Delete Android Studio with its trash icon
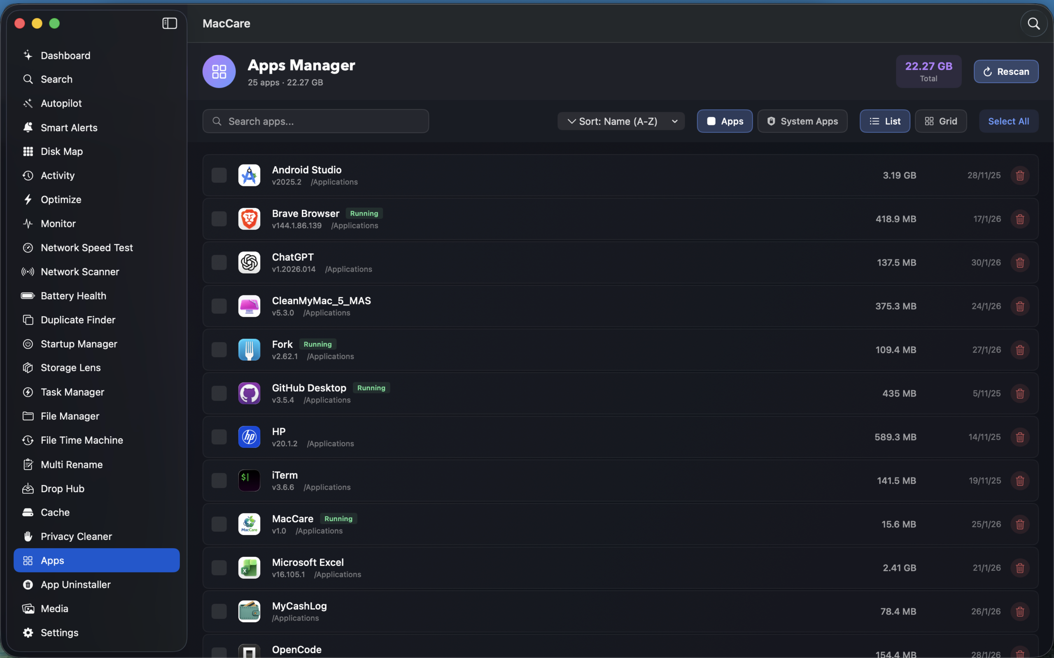The width and height of the screenshot is (1054, 658). (x=1019, y=175)
